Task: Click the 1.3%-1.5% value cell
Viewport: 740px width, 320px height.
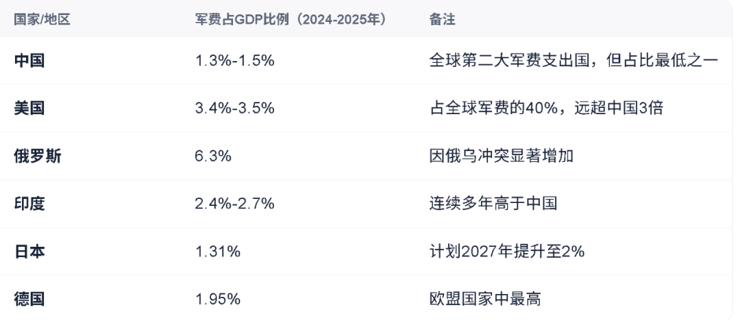Action: pos(234,60)
